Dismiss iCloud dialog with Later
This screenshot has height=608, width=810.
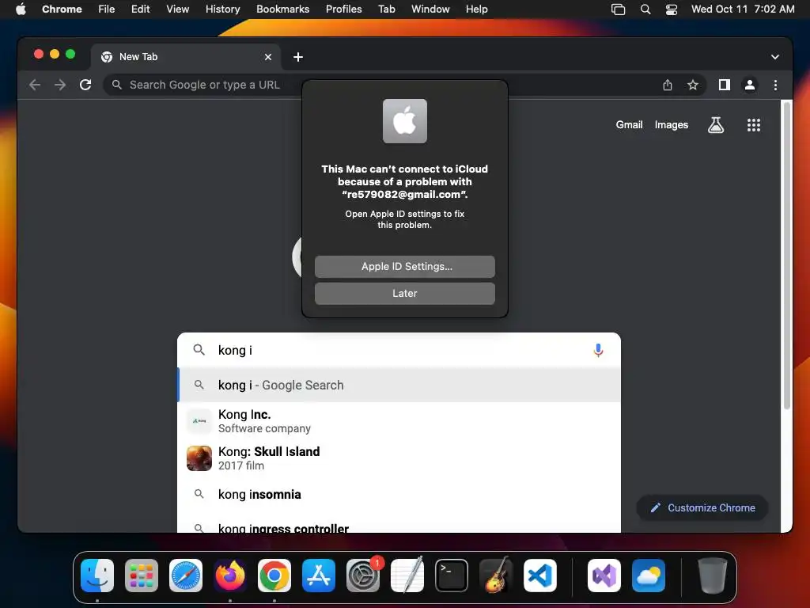(x=404, y=293)
